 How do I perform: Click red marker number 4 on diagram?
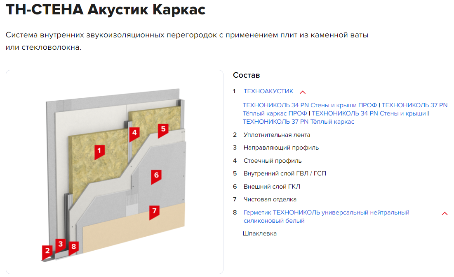pyautogui.click(x=134, y=134)
